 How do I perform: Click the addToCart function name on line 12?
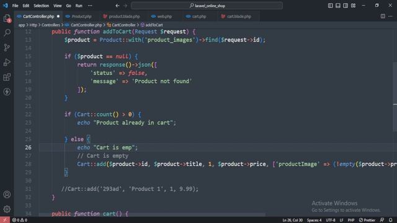[117, 32]
